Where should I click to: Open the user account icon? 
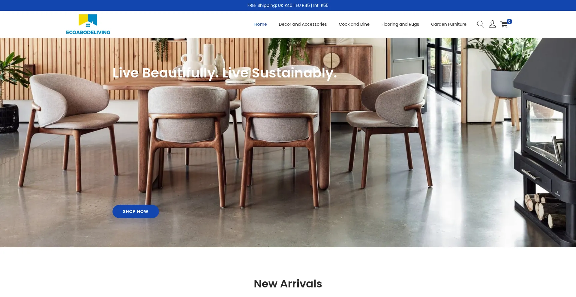tap(492, 24)
